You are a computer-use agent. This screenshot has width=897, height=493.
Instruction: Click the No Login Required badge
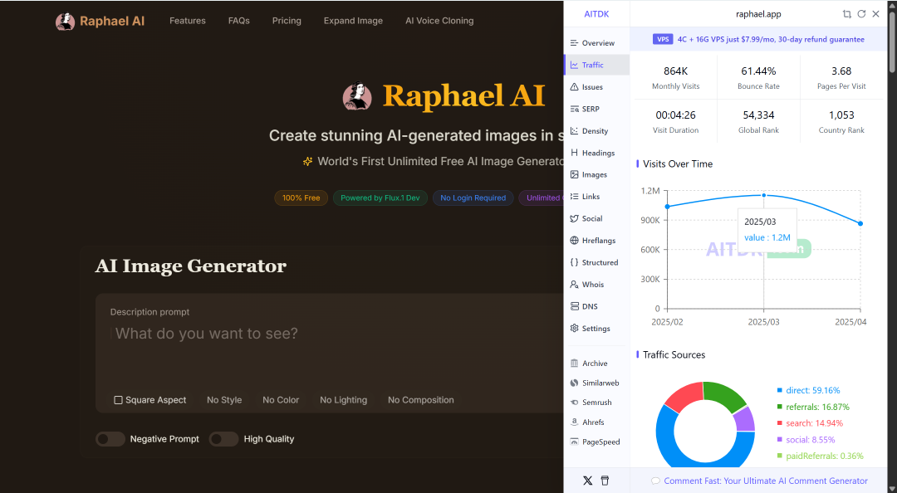(x=473, y=198)
